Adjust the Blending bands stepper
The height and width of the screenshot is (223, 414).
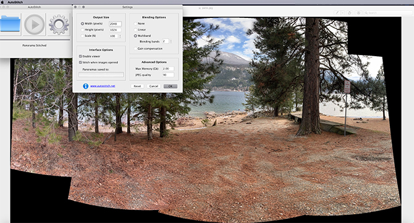[x=171, y=41]
